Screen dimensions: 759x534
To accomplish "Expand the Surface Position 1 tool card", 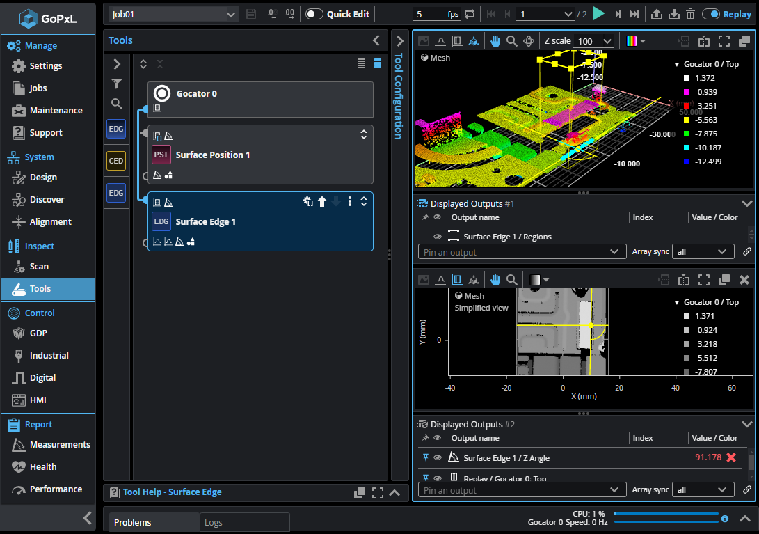I will pyautogui.click(x=363, y=135).
